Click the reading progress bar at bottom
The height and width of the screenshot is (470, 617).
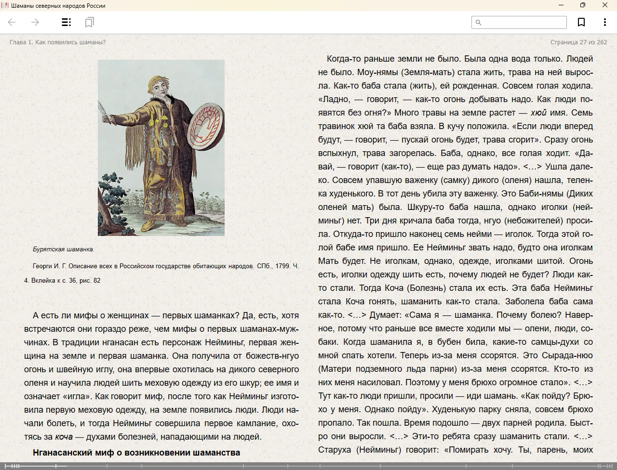point(308,466)
